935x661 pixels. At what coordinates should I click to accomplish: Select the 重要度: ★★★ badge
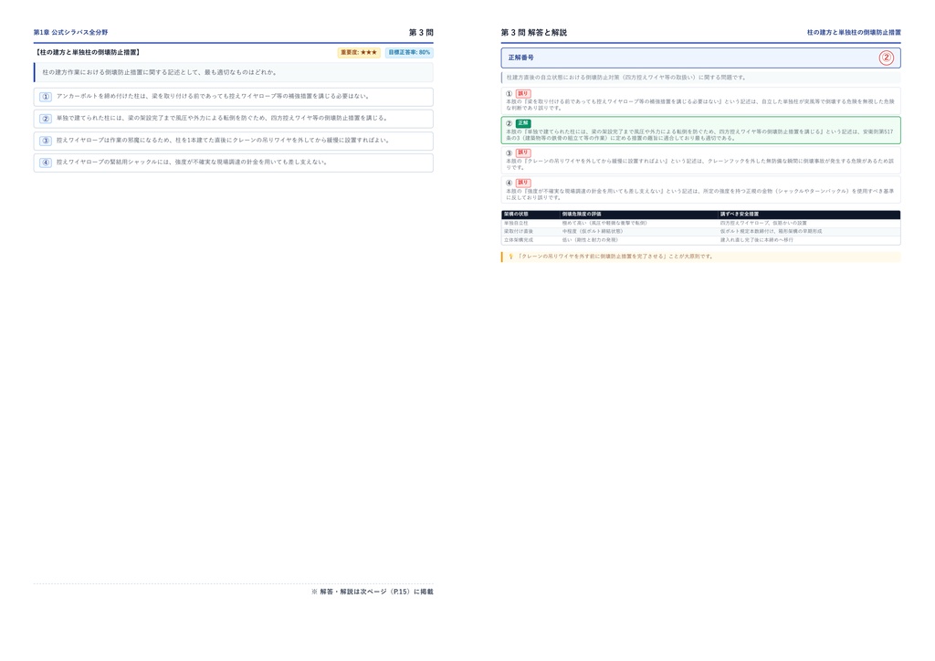tap(359, 52)
